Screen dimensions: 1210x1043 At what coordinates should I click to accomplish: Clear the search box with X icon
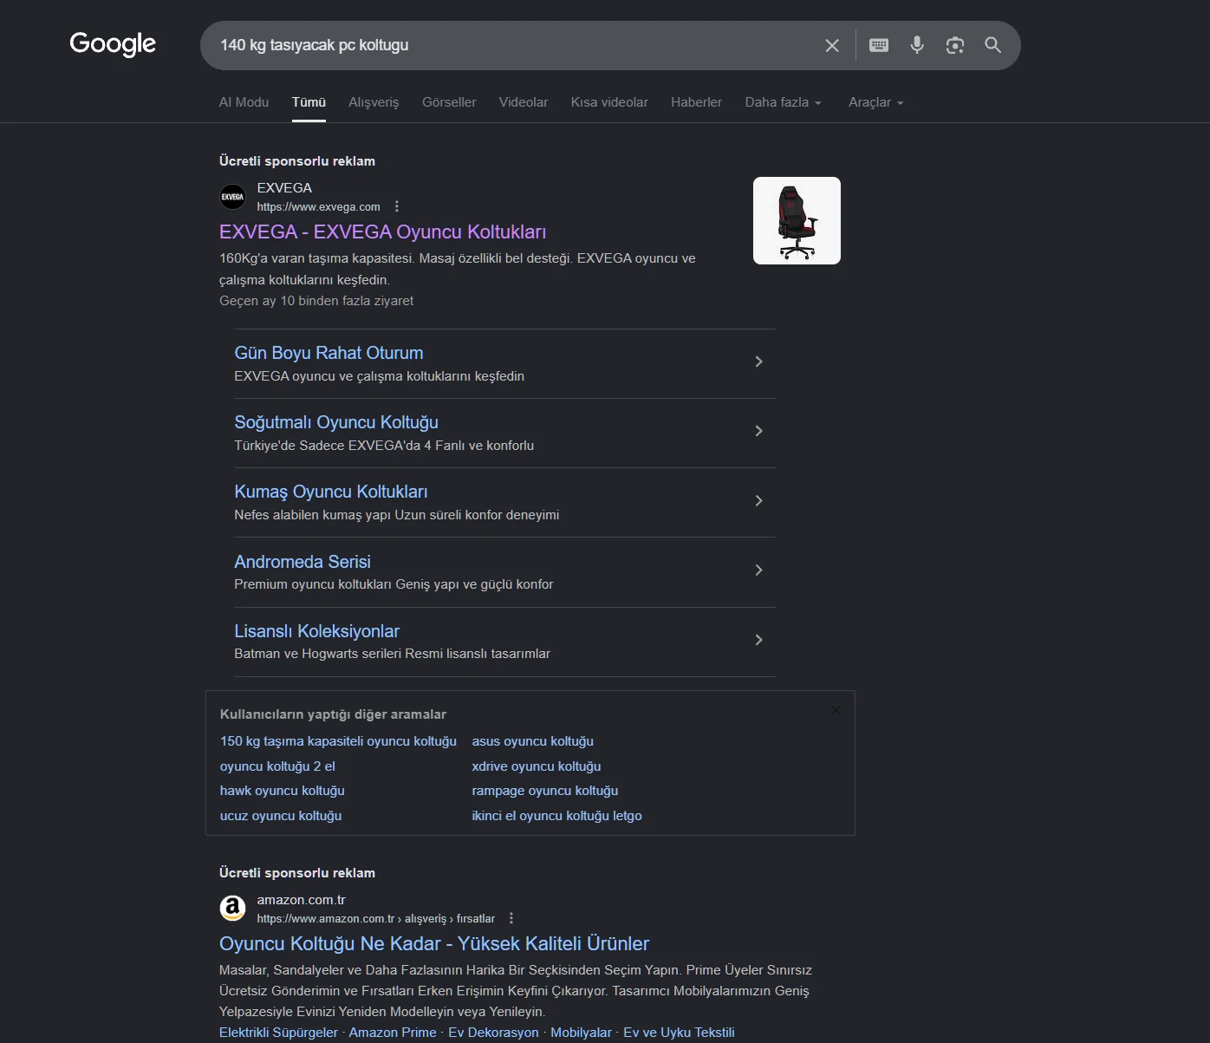click(x=832, y=45)
